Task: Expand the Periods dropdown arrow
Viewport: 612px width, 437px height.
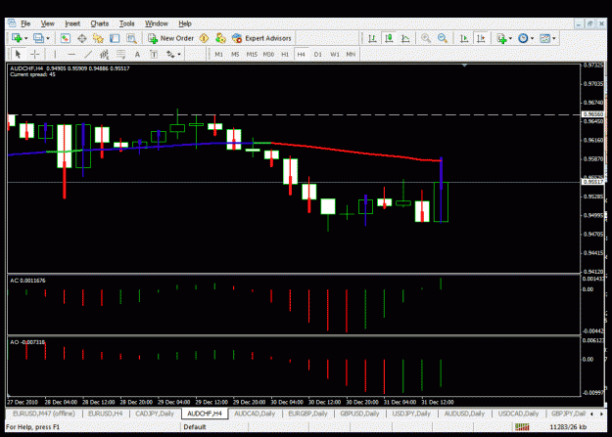Action: tap(532, 38)
